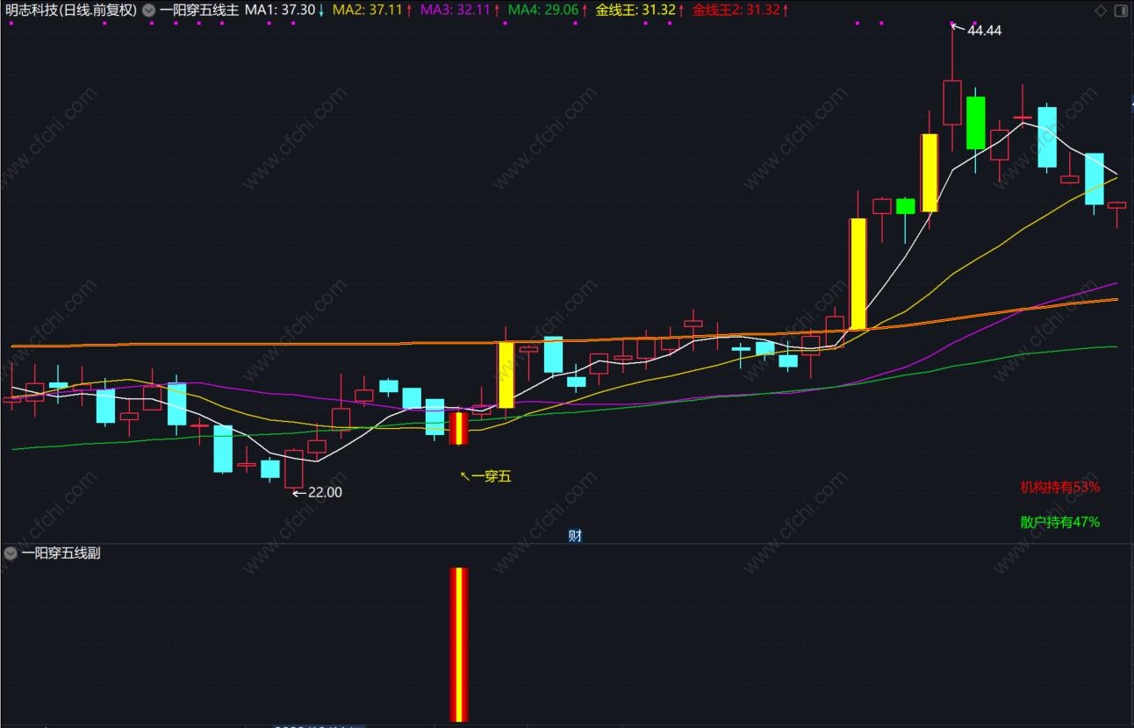Click the 机构持有53% text
This screenshot has width=1134, height=728.
1059,487
